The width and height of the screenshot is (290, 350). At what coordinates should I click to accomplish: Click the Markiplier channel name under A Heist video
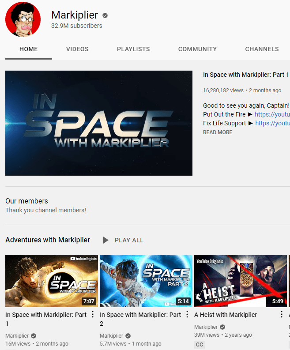[206, 327]
